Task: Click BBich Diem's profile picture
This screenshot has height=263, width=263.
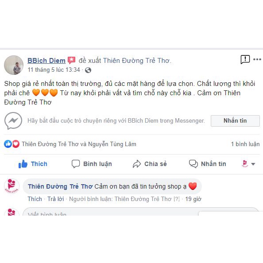Action: point(14,65)
